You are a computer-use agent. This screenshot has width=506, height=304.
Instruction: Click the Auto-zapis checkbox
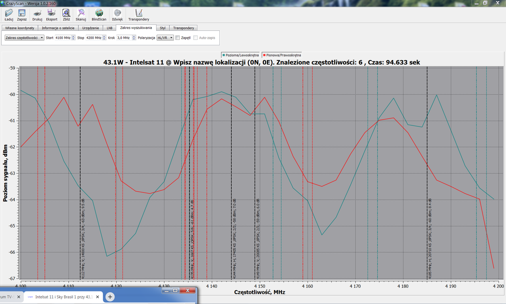(x=195, y=38)
